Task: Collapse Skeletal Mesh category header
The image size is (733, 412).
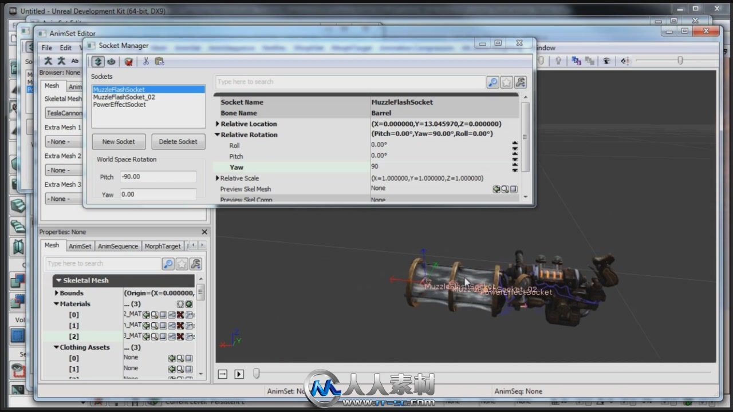Action: pos(58,280)
